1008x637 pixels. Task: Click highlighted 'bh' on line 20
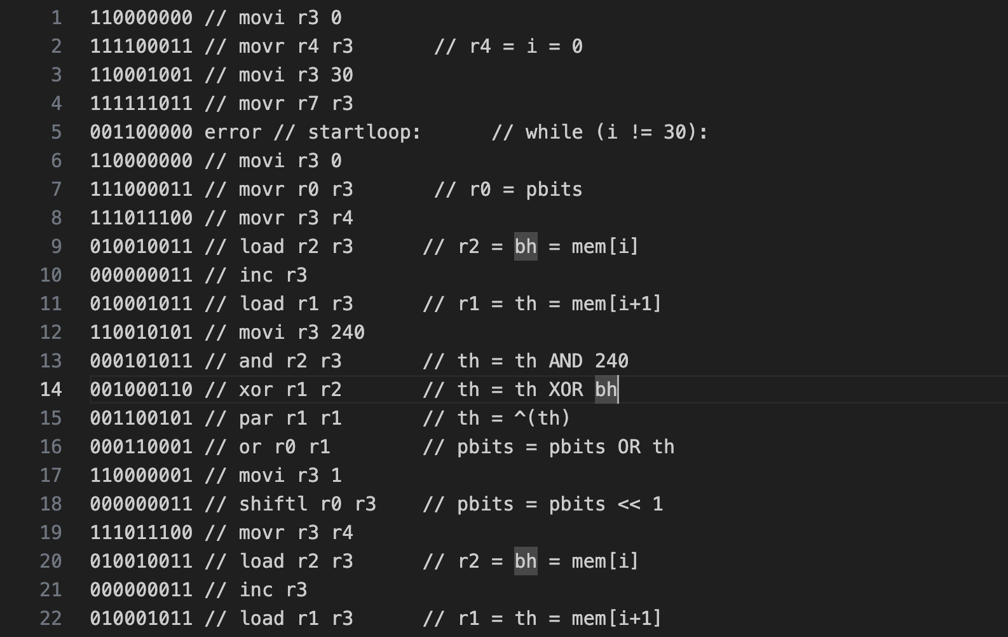click(x=526, y=561)
